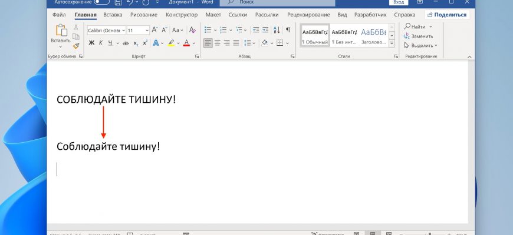
Task: Click the sort A-Z icon
Action: point(275,29)
